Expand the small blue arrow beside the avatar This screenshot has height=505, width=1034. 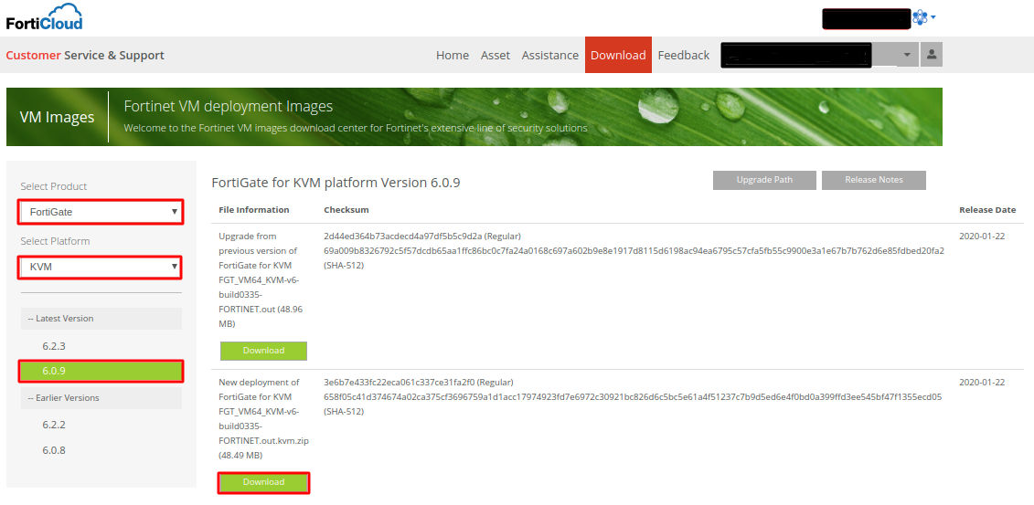(933, 17)
